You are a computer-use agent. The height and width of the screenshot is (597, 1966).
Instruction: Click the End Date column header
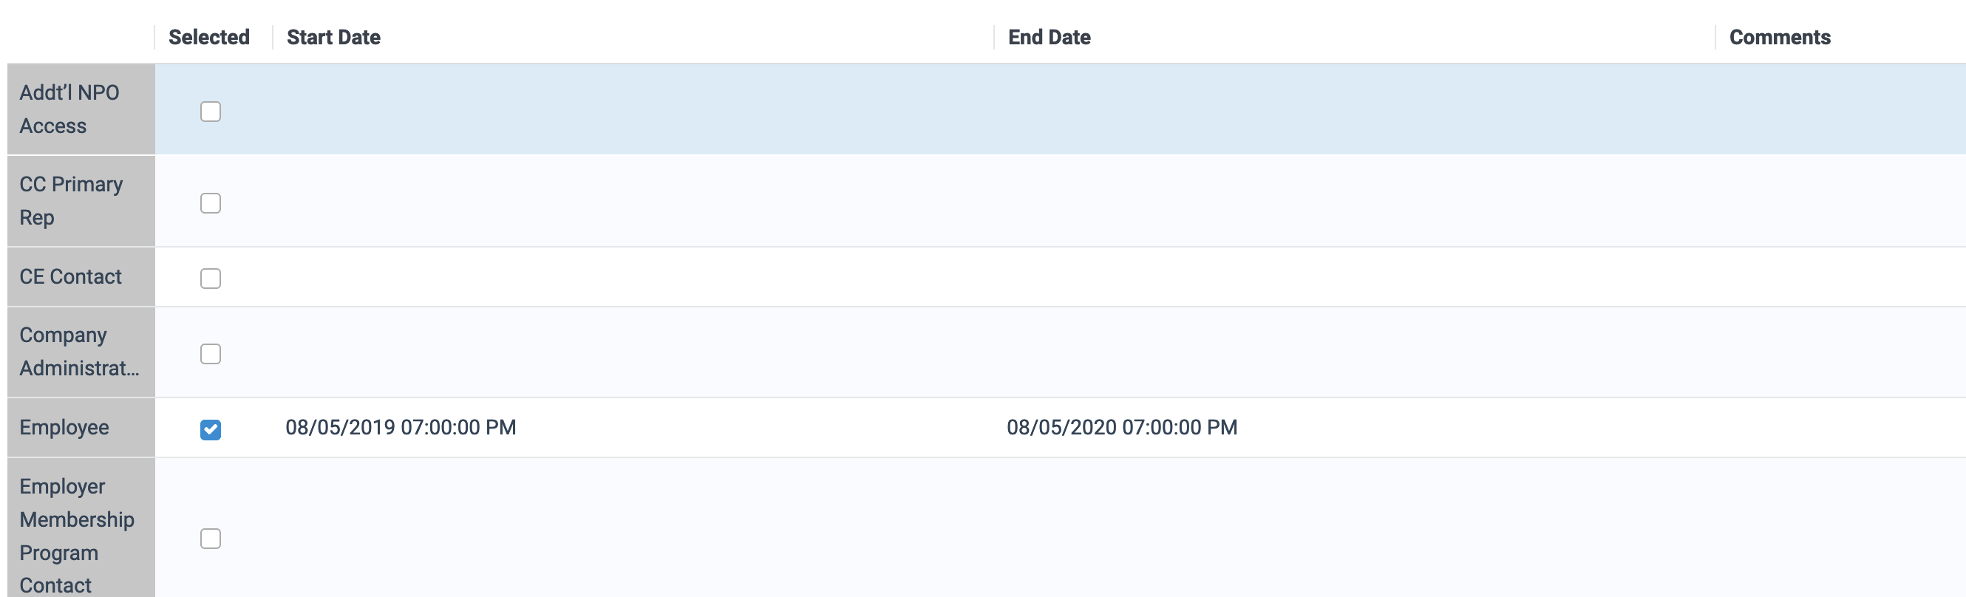point(1050,38)
